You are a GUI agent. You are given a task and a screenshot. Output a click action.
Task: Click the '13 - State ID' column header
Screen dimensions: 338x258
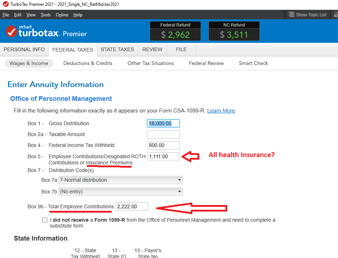117,253
